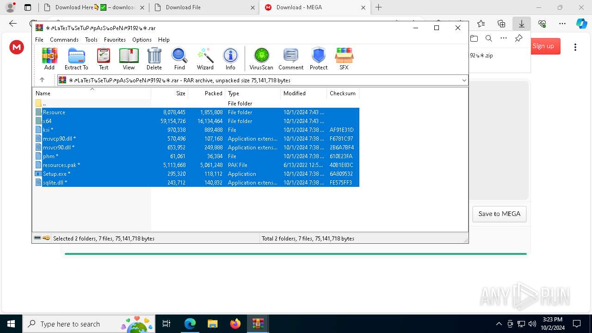Select Setup.exe in the list
This screenshot has height=333, width=592.
[196, 174]
